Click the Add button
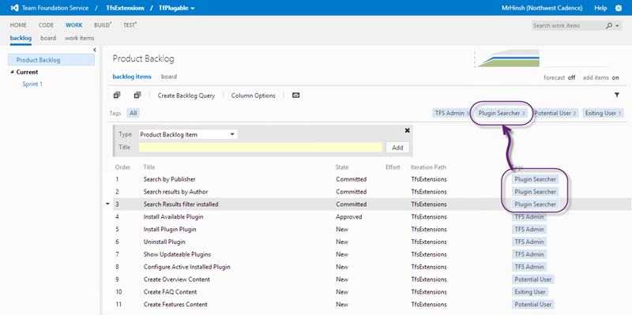Screen dimensions: 632x315 click(397, 148)
